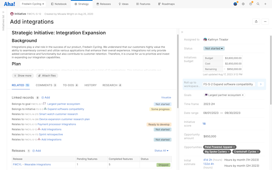Select the RELATED tab
This screenshot has height=170, width=272.
point(21,85)
